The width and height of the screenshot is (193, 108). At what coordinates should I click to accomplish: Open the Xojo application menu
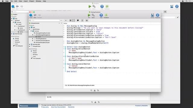7,1
